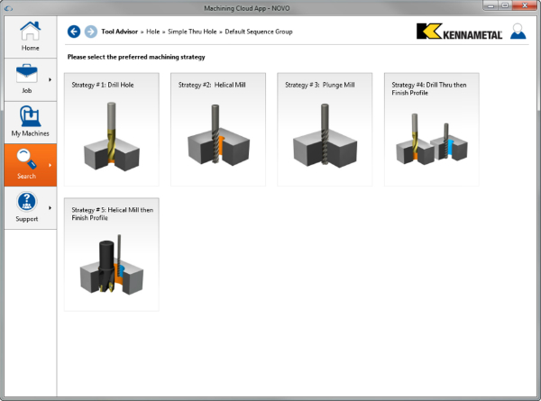Minimize the Machining Cloud App window
The height and width of the screenshot is (401, 541).
click(491, 5)
